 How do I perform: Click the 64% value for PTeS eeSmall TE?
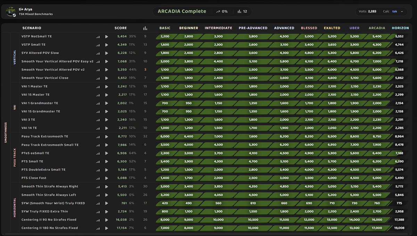pyautogui.click(x=132, y=153)
